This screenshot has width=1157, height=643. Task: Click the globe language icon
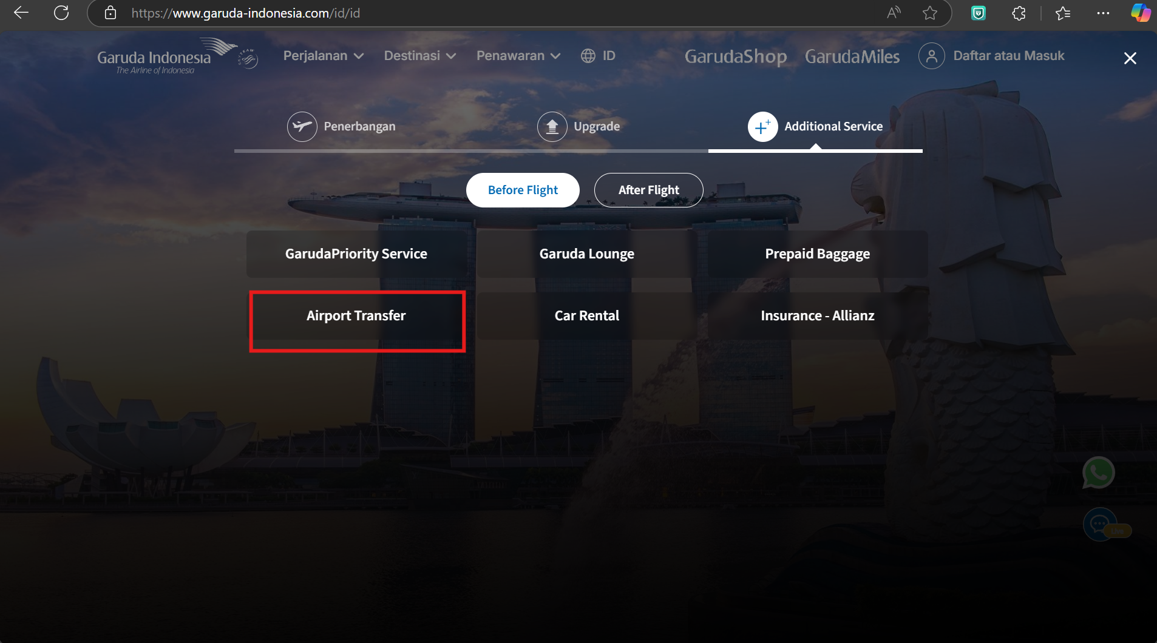(x=588, y=56)
